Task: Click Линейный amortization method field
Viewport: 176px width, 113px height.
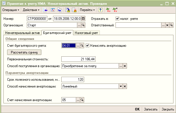Action: pyautogui.click(x=90, y=86)
